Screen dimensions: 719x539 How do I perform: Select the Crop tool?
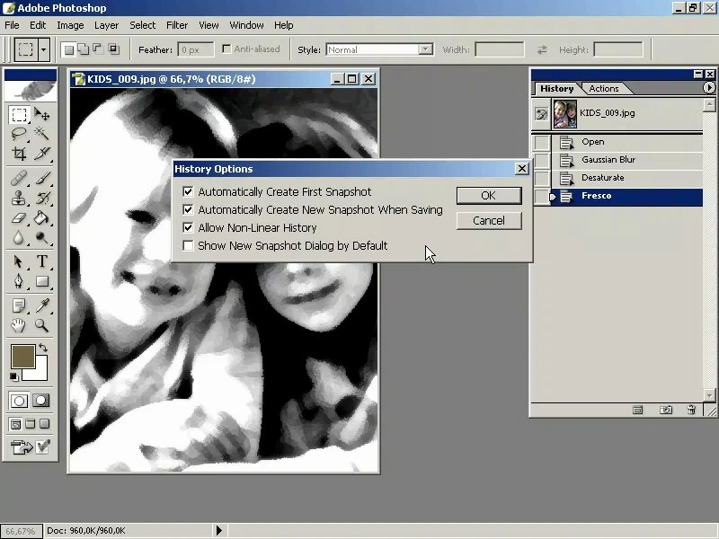click(19, 154)
